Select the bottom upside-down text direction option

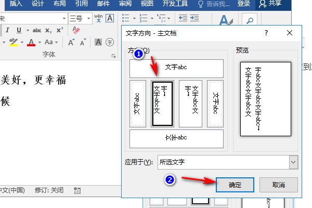coord(176,138)
